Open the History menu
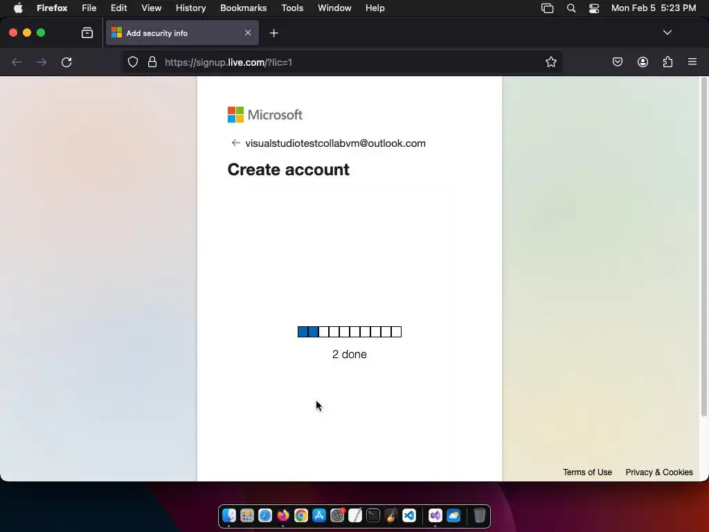 click(191, 8)
